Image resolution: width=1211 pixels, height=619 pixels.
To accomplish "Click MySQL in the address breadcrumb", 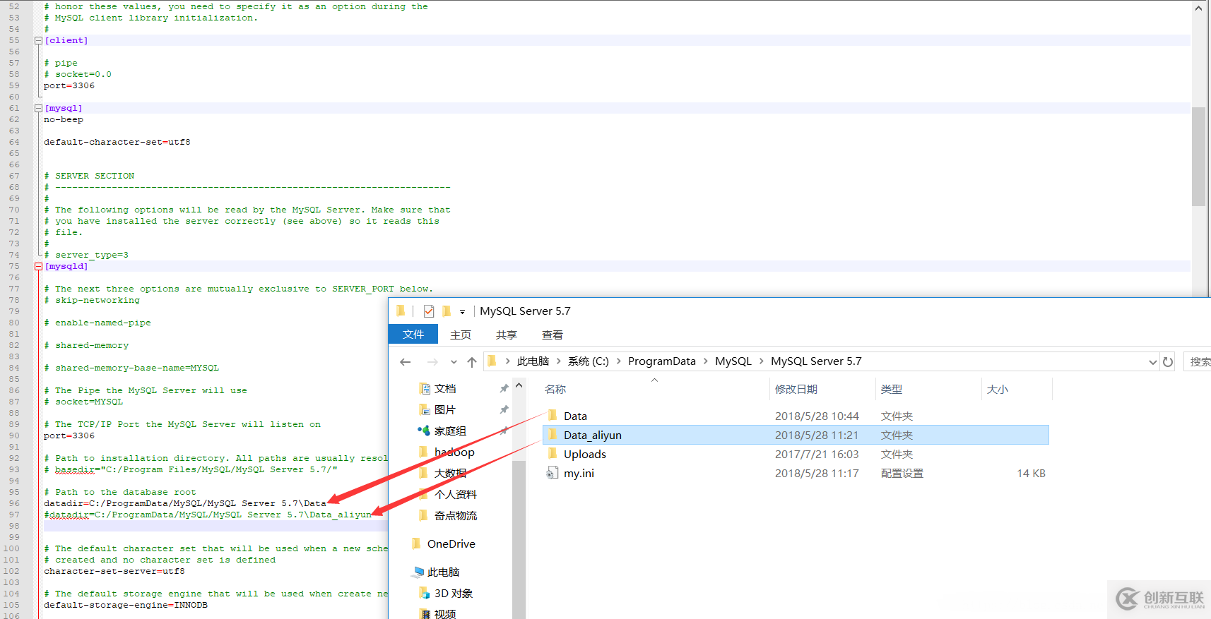I will [733, 361].
